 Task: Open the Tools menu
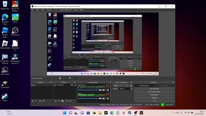click(x=76, y=10)
